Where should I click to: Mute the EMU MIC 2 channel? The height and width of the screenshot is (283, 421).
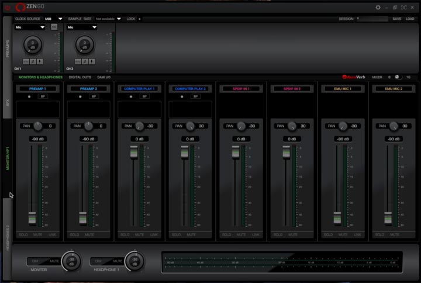coord(395,234)
